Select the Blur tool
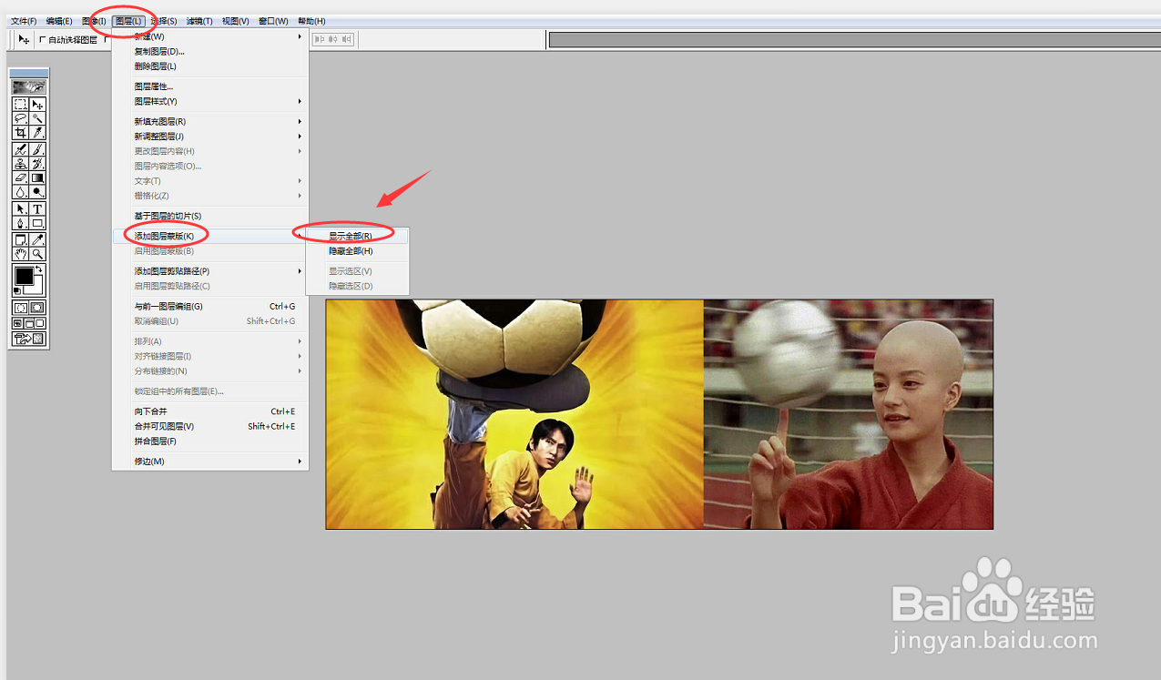The width and height of the screenshot is (1161, 680). (19, 192)
